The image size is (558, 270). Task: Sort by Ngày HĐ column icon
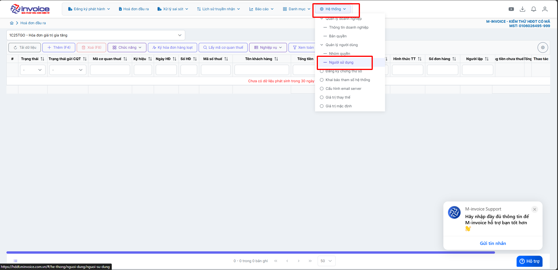click(x=174, y=59)
